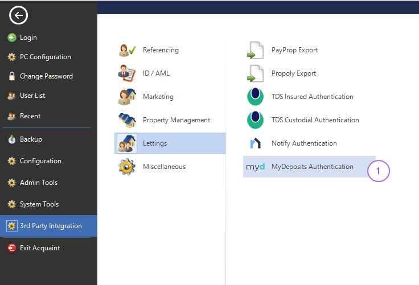
Task: Click the Notify Authentication logo icon
Action: click(x=255, y=143)
